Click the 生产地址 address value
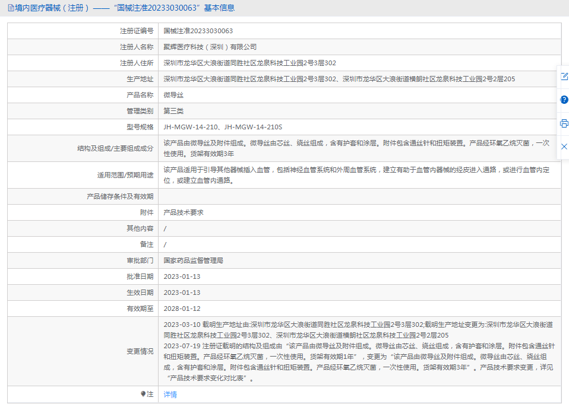This screenshot has height=407, width=569. pos(339,79)
